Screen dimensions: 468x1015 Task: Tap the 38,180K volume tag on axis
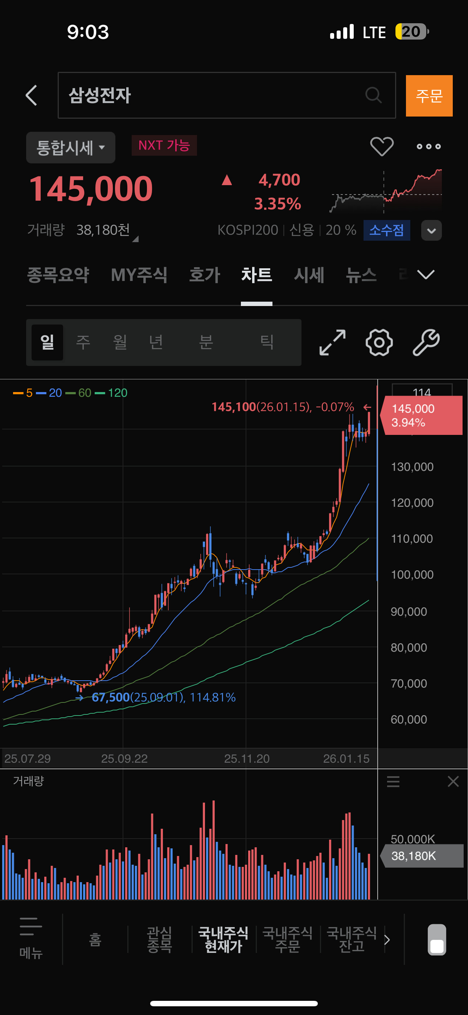pos(422,856)
